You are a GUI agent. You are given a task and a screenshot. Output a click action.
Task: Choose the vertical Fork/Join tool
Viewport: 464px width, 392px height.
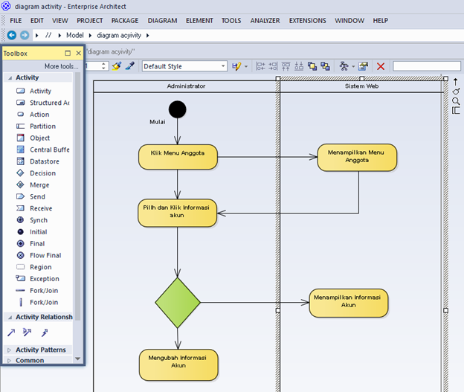38,302
